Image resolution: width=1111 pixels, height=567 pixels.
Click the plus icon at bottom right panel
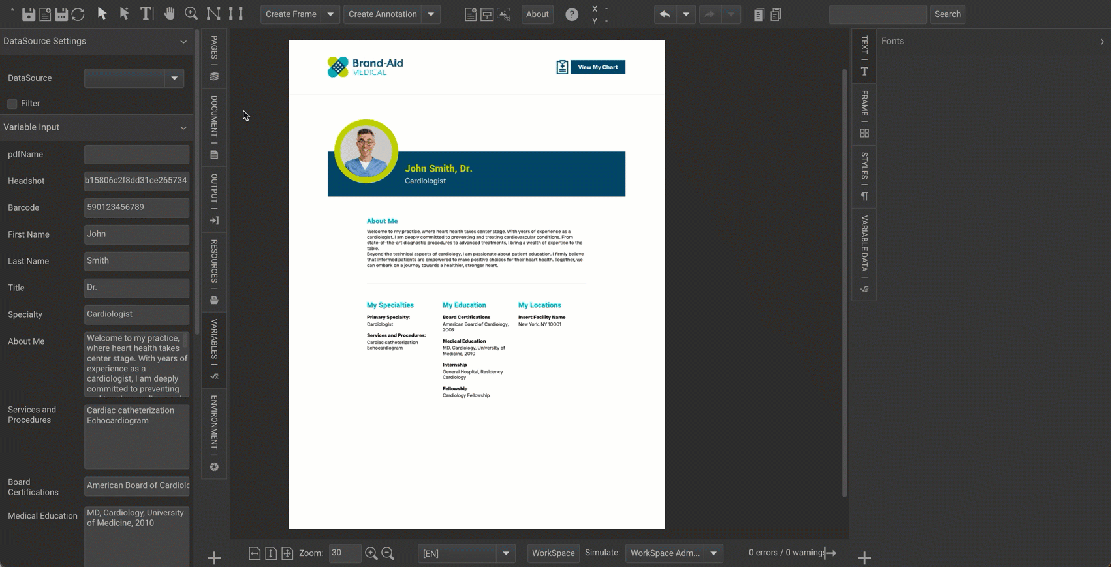(864, 558)
